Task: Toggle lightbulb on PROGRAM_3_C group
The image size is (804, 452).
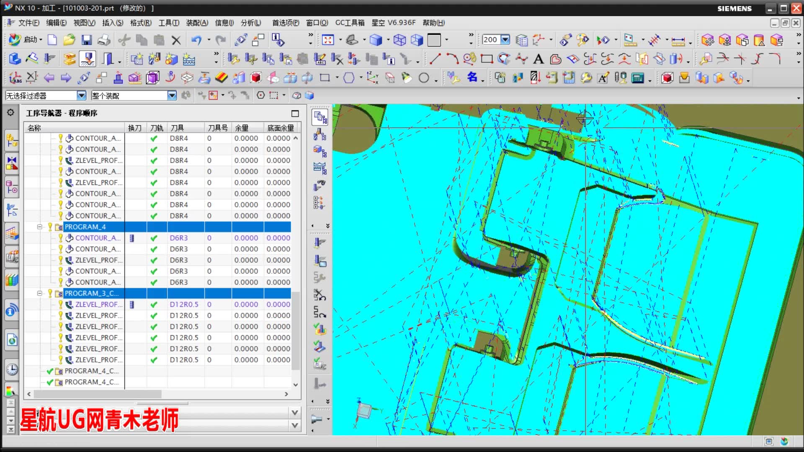Action: point(50,293)
